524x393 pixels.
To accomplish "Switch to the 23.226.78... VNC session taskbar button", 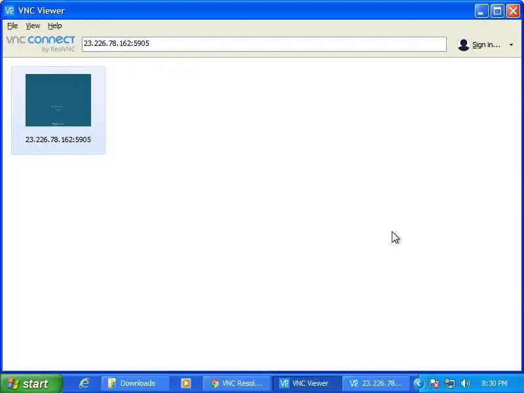I will pos(377,383).
